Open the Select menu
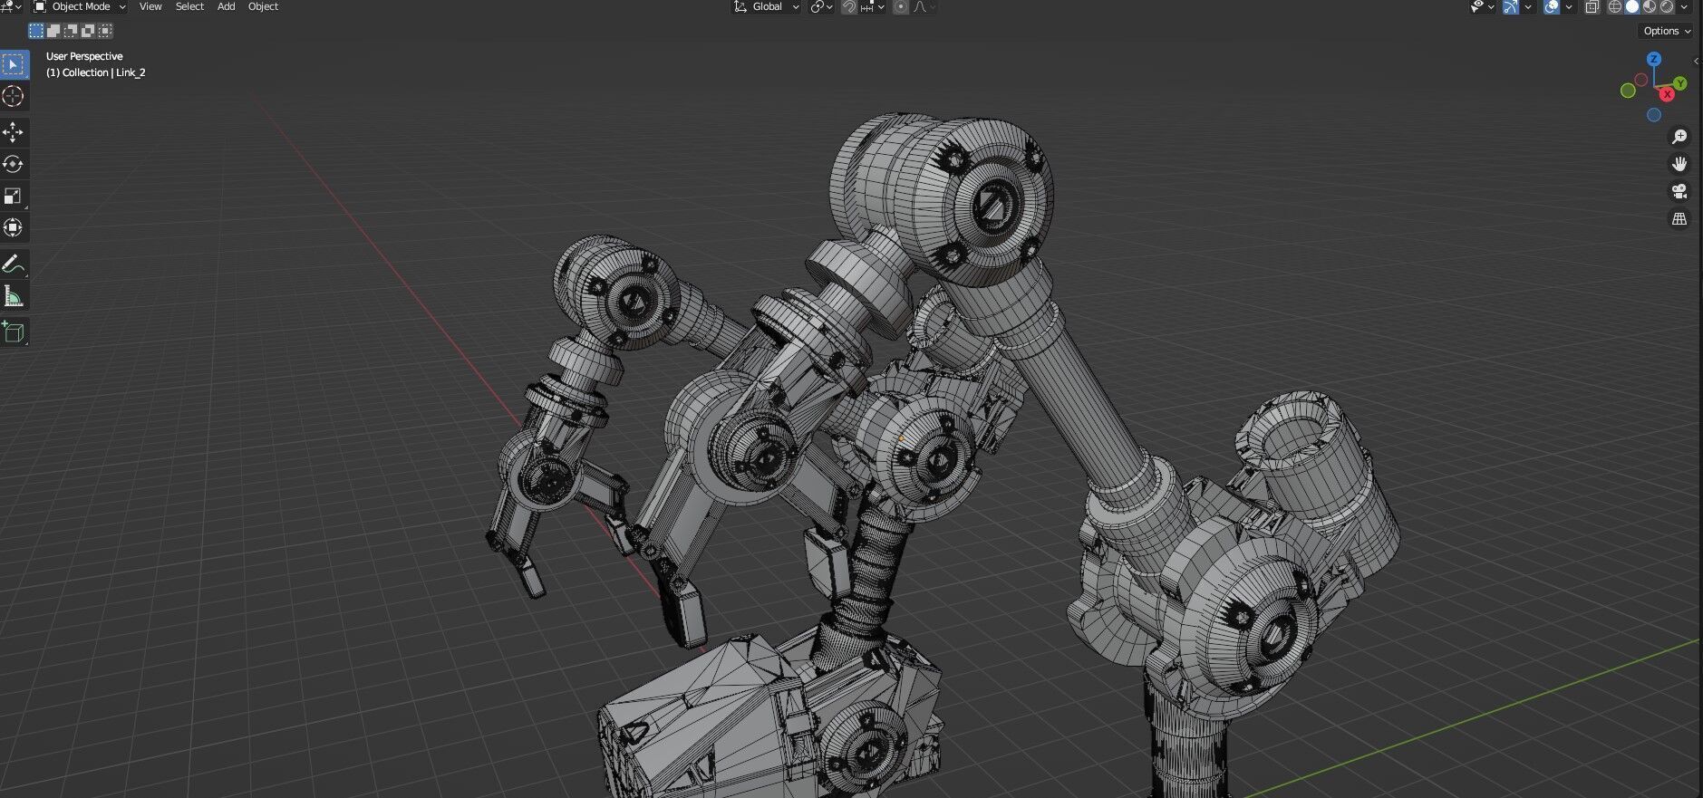 (189, 6)
